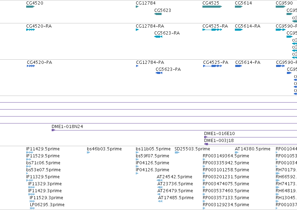297x210 pixels.
Task: Click the AT17485.5prime label
Action: point(176,198)
